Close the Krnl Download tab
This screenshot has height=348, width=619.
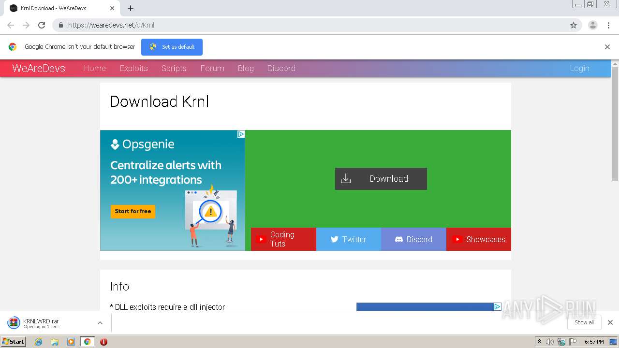point(112,8)
